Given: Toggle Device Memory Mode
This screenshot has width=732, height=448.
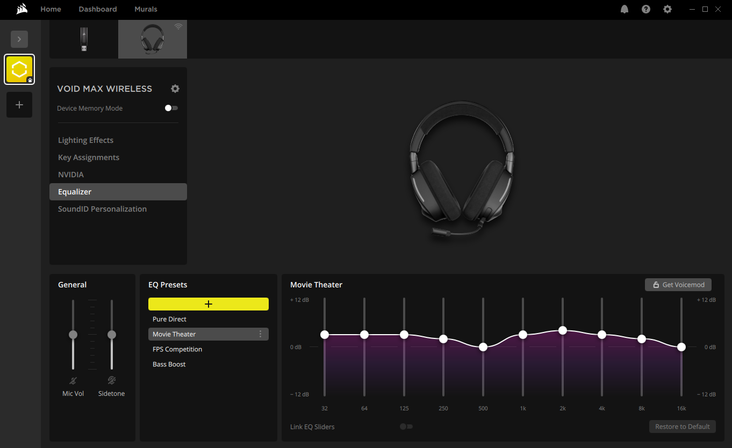Looking at the screenshot, I should [171, 108].
